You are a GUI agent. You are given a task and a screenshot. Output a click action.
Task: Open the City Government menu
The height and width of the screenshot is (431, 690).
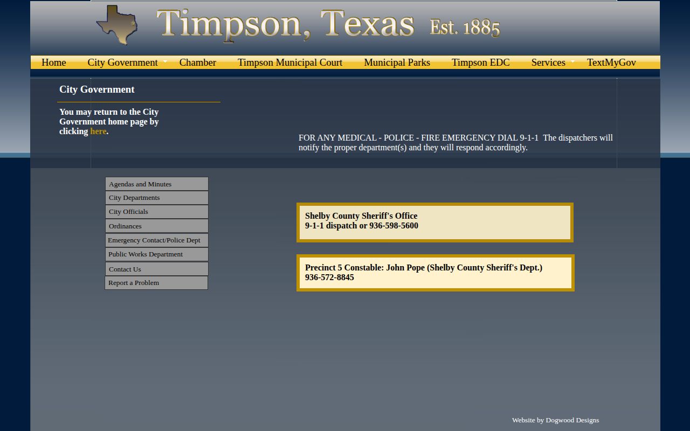[x=122, y=62]
